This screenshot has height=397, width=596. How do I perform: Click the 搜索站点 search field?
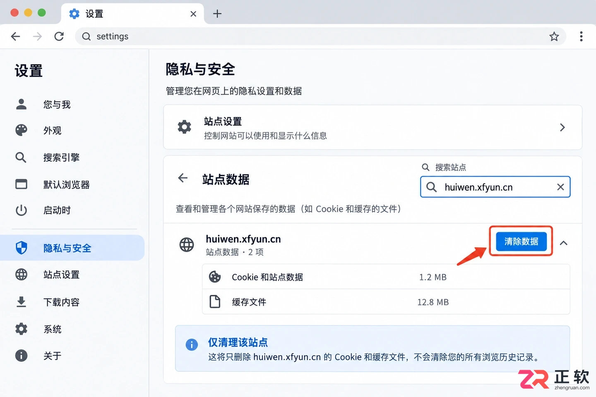(495, 187)
